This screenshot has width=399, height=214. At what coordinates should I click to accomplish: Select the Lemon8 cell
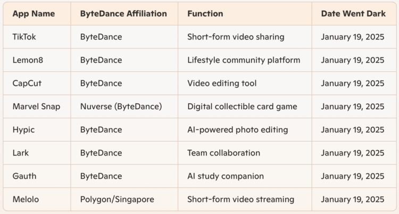click(28, 60)
